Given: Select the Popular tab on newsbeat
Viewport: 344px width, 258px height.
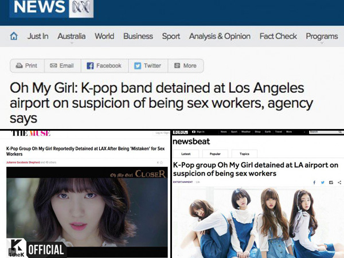Looking at the screenshot, I should [215, 154].
